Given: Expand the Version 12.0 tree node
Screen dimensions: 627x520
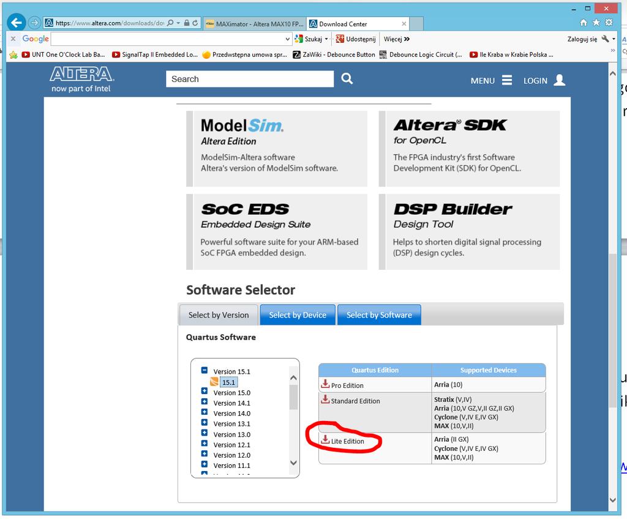Looking at the screenshot, I should point(205,454).
